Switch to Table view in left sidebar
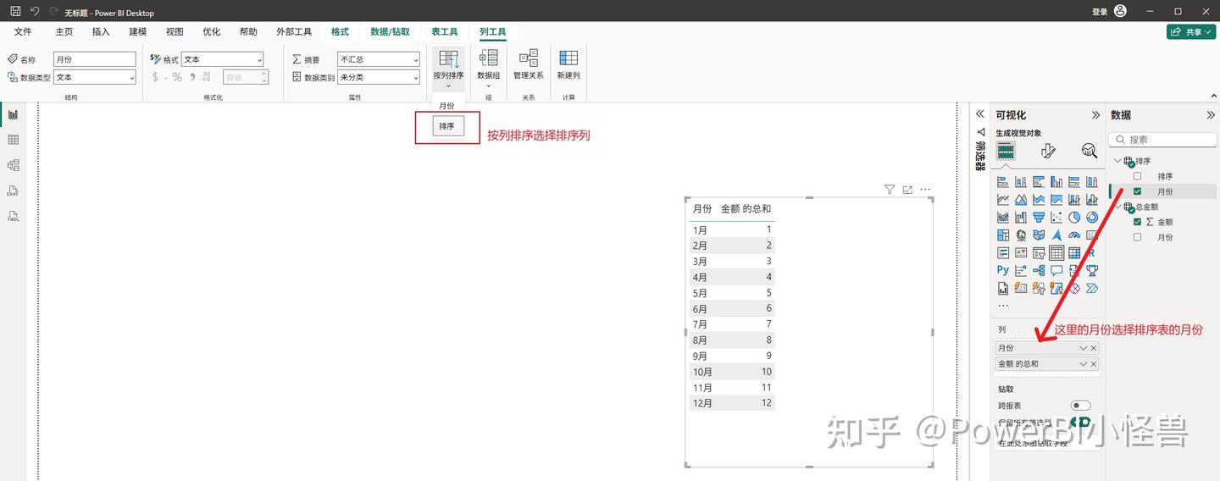Viewport: 1220px width, 481px height. [x=13, y=140]
